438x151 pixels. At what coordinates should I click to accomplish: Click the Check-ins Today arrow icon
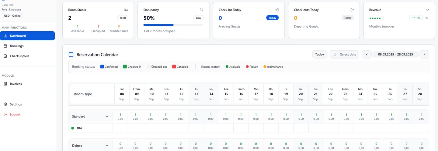coord(277,10)
